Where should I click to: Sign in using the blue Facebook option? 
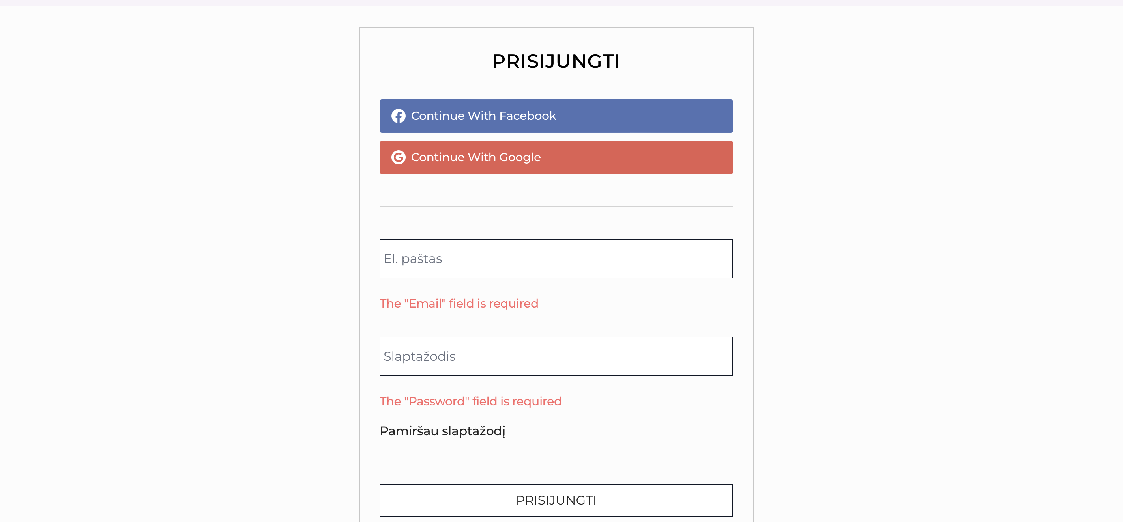(x=556, y=116)
